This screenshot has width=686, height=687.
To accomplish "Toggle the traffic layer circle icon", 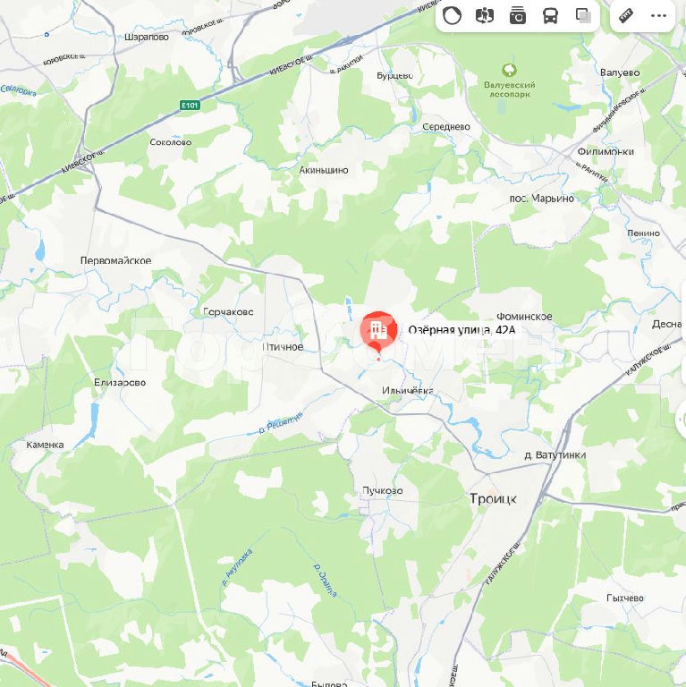I will point(452,16).
